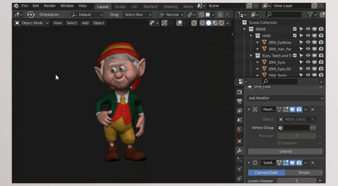
Task: Click the outliner search field
Action: click(283, 15)
